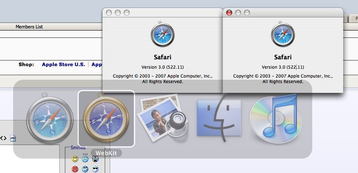Click the PHP code tag icon

pyautogui.click(x=13, y=138)
